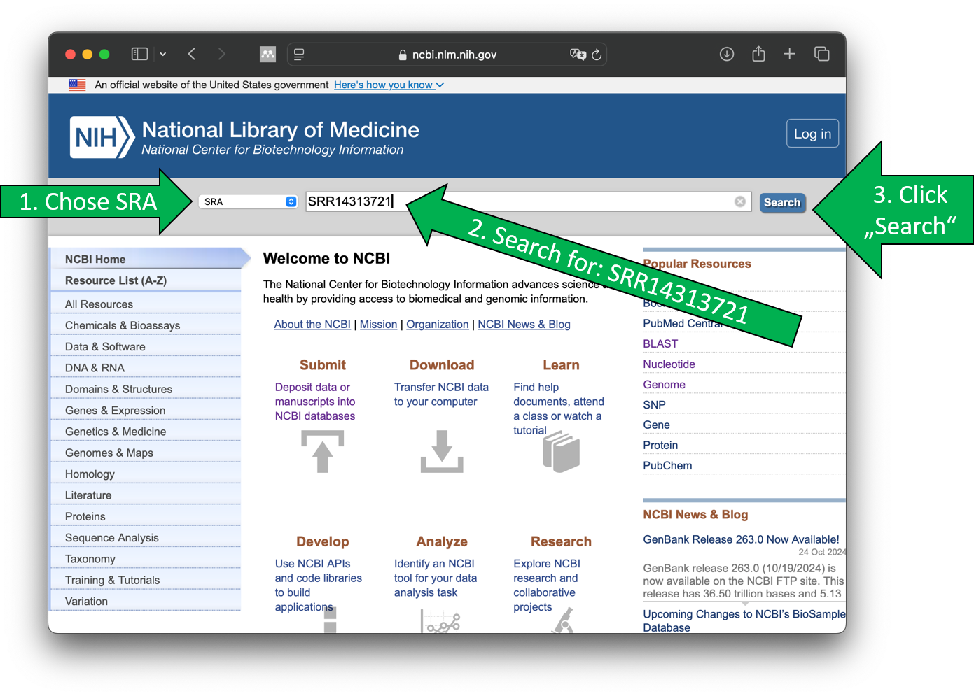The height and width of the screenshot is (696, 974).
Task: Open the profile people icon in toolbar
Action: point(267,54)
